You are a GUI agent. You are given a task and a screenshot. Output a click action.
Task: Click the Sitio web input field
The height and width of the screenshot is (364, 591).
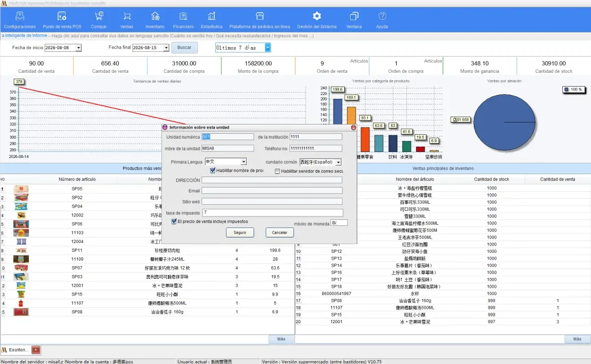(272, 201)
